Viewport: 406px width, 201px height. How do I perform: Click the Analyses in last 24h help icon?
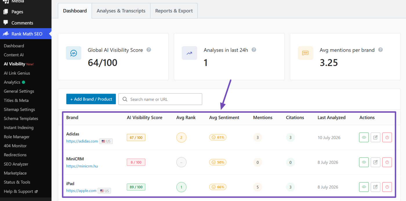[254, 50]
